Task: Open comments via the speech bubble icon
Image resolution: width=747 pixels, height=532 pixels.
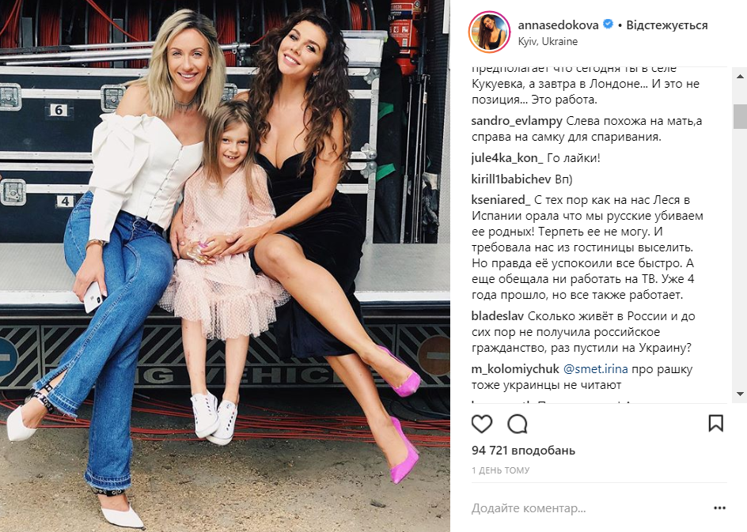Action: 518,424
